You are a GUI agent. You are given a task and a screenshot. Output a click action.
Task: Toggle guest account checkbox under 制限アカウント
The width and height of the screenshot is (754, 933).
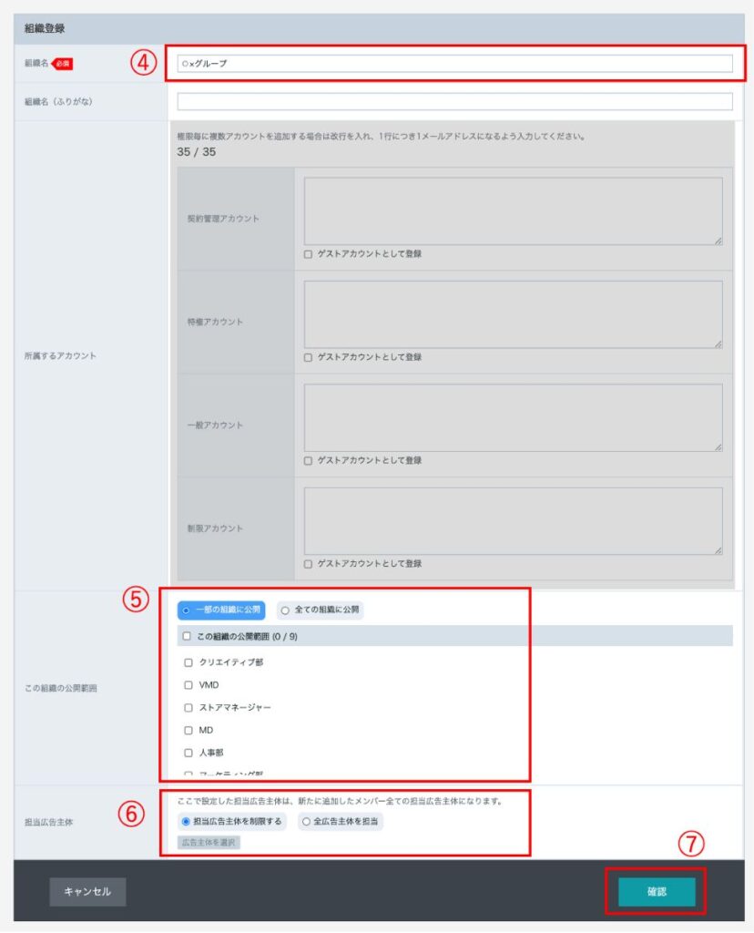(309, 564)
